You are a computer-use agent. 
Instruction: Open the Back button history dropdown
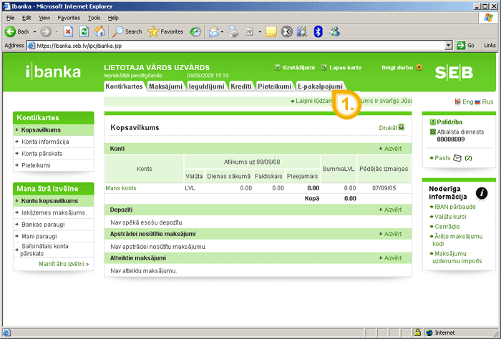tap(34, 31)
